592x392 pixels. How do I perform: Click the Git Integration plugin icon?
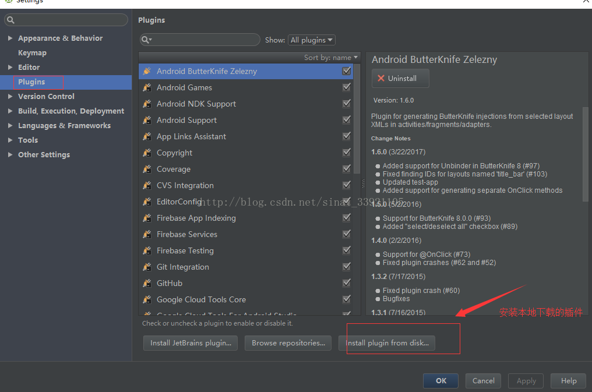coord(147,267)
